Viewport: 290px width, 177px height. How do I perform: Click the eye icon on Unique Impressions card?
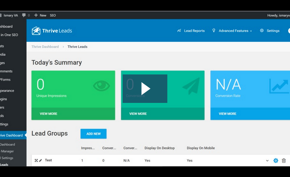(x=101, y=86)
